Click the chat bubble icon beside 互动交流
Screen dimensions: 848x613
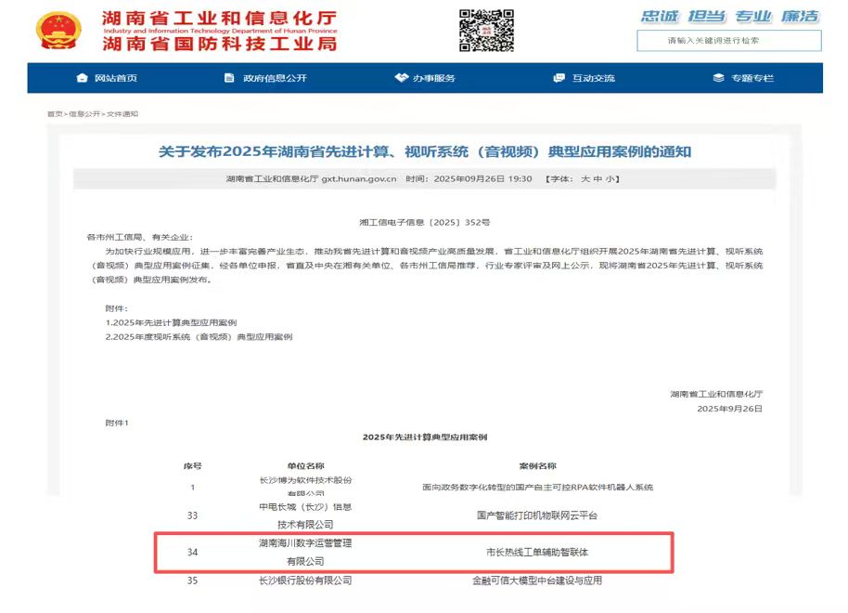pos(558,78)
